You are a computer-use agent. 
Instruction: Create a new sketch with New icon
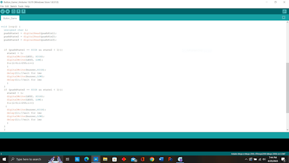click(x=14, y=11)
